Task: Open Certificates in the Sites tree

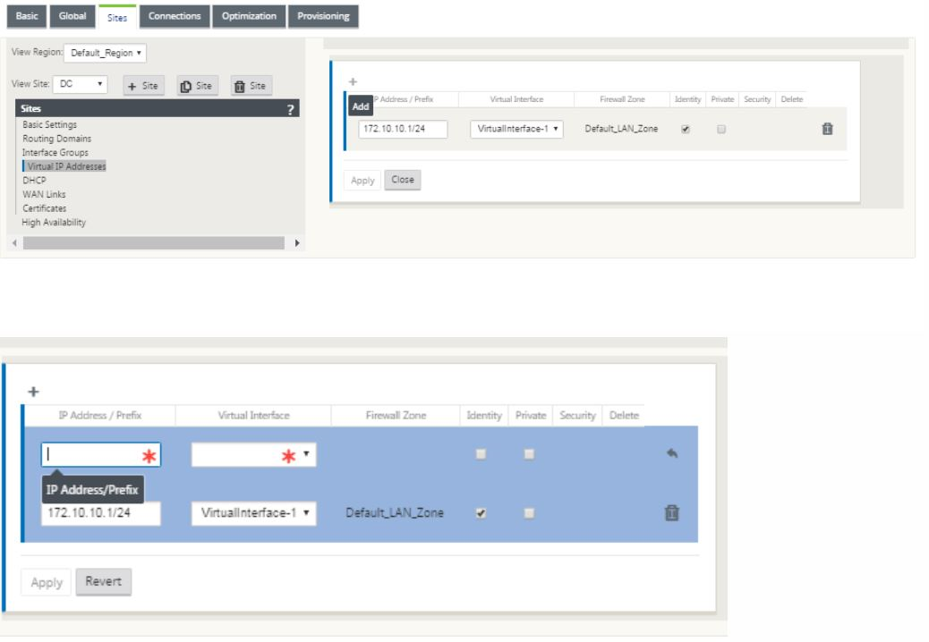Action: click(45, 208)
